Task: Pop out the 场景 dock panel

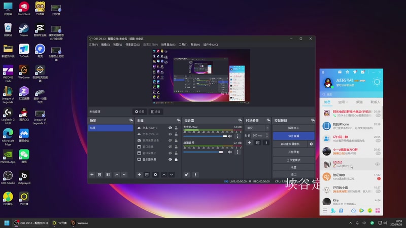Action: (x=131, y=121)
